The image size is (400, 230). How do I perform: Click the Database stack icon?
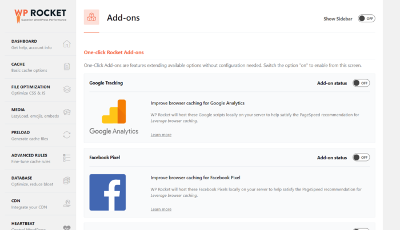[x=67, y=180]
